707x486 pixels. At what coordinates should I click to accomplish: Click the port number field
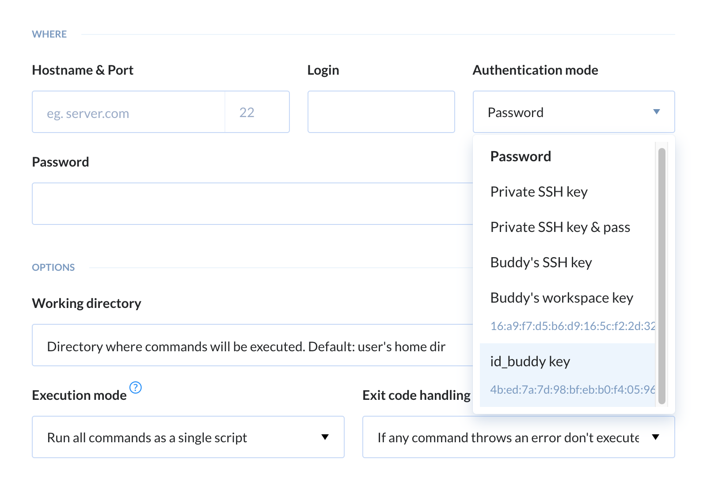257,112
